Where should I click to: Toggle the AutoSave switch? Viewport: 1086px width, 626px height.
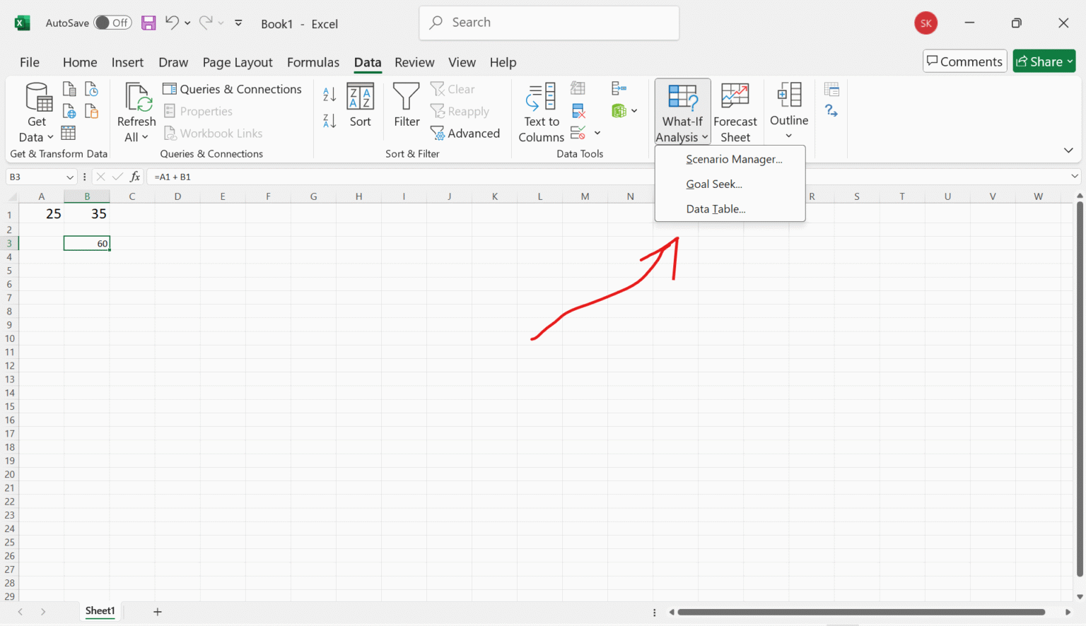(112, 22)
